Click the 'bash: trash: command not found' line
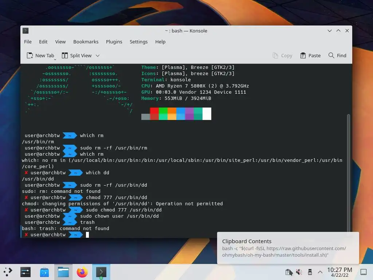The height and width of the screenshot is (280, 373). 66,229
